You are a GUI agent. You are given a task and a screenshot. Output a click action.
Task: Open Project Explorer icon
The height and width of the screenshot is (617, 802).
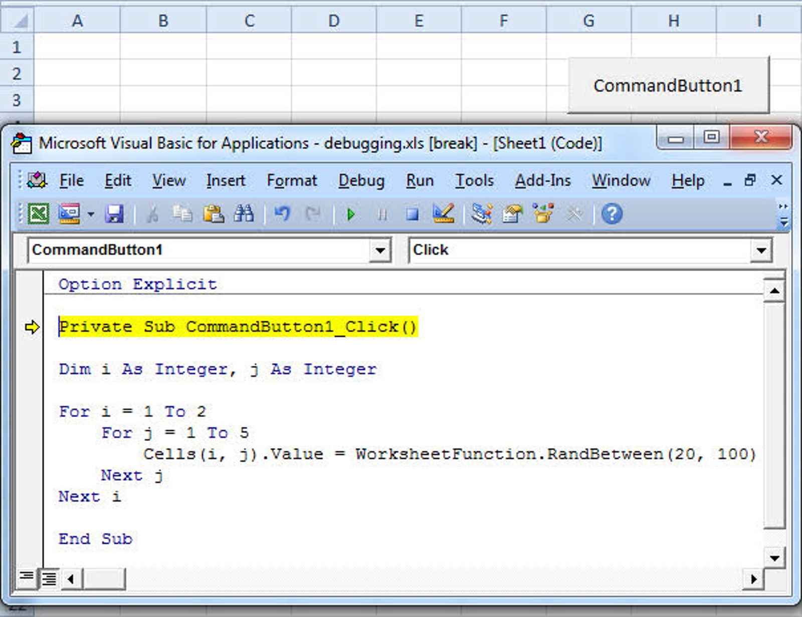tap(481, 214)
